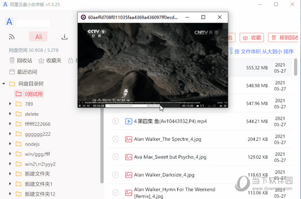Image resolution: width=301 pixels, height=199 pixels.
Task: Click the 555.32 MB size cell
Action: pos(257,68)
